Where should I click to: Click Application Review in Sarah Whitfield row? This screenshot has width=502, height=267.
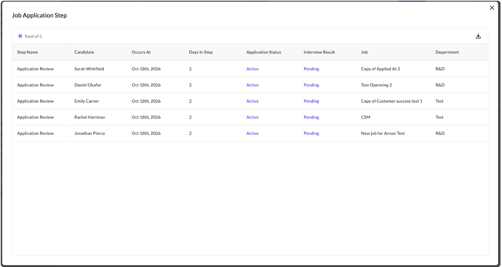tap(35, 69)
